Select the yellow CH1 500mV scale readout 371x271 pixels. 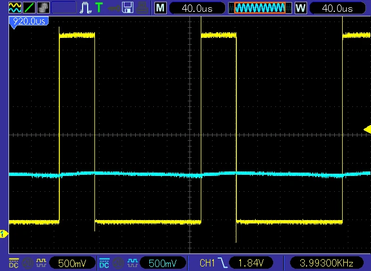tap(72, 263)
